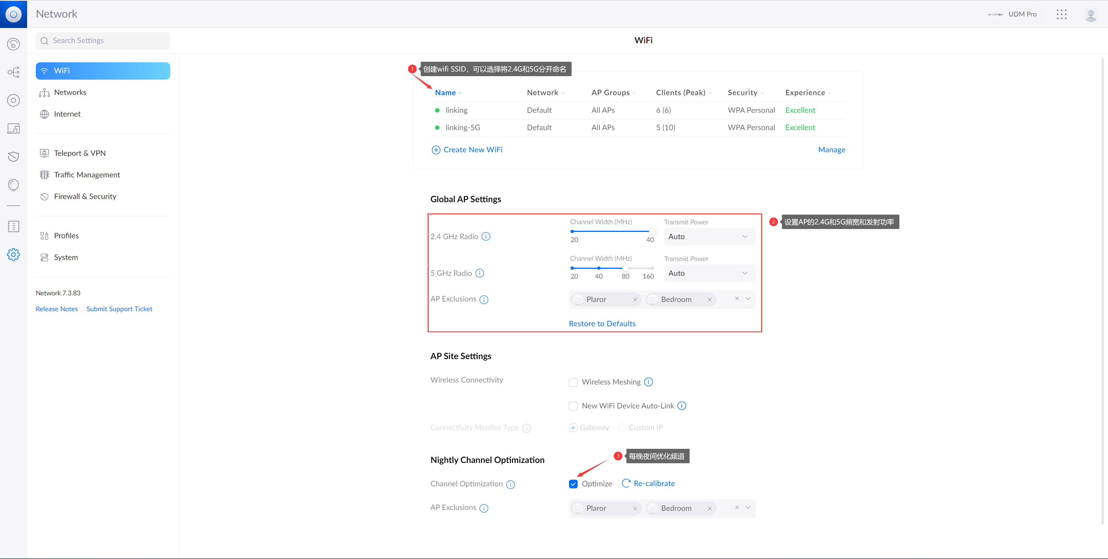Select the UDM Pro device selector
Screen dimensions: 1108x559
point(1012,14)
